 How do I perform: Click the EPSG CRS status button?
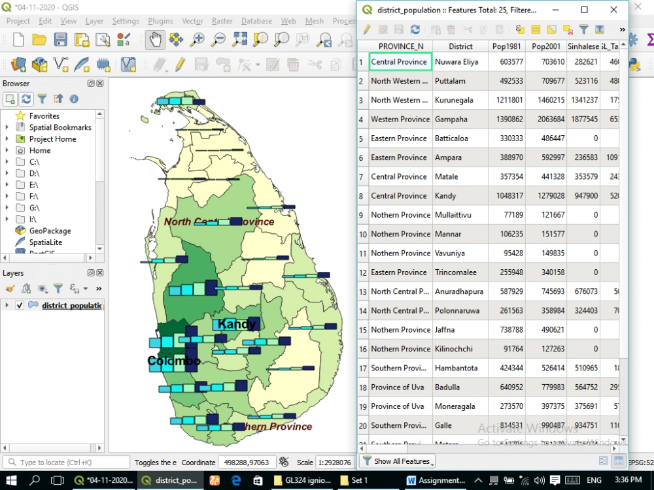coord(638,462)
